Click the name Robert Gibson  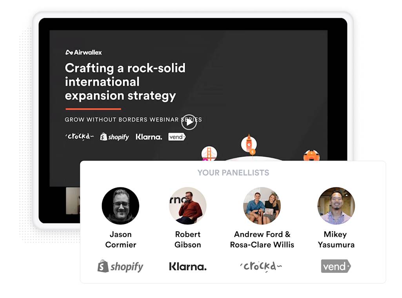(x=188, y=239)
